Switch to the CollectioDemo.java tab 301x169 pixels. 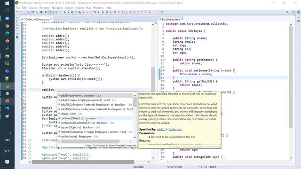37,19
